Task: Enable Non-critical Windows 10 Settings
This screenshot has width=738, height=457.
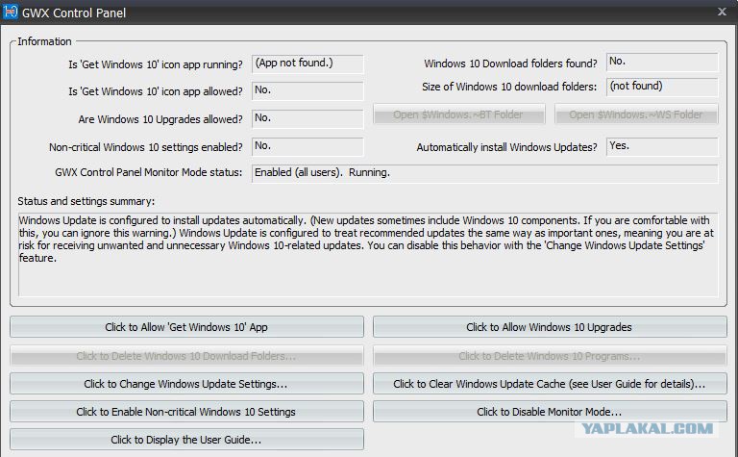Action: (186, 412)
